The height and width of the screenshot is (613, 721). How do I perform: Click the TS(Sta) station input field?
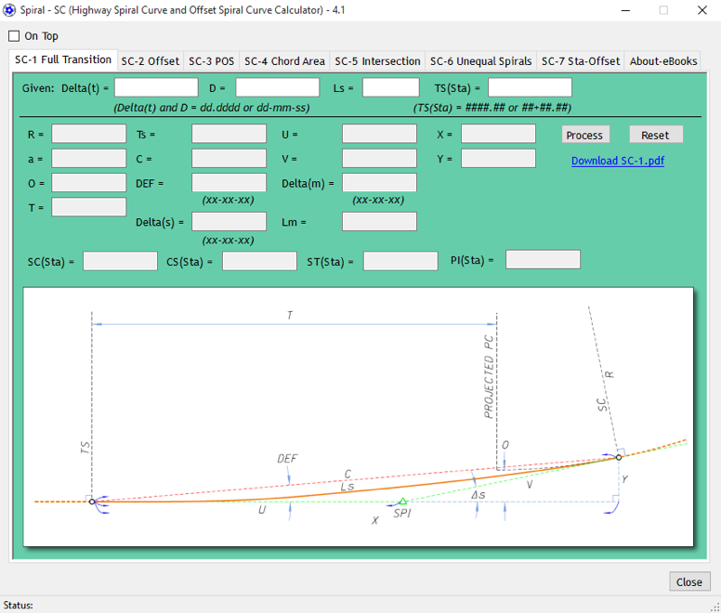coord(530,87)
